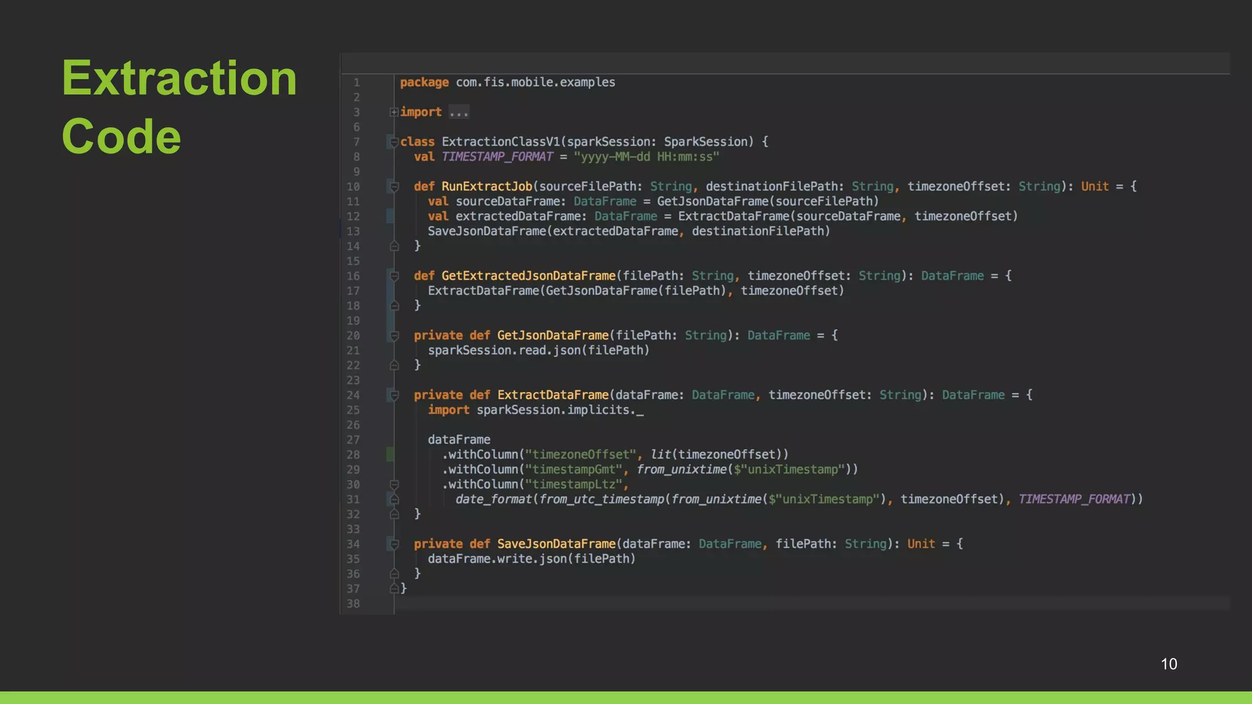Click from_utc_timestamp on line 31

(x=602, y=500)
